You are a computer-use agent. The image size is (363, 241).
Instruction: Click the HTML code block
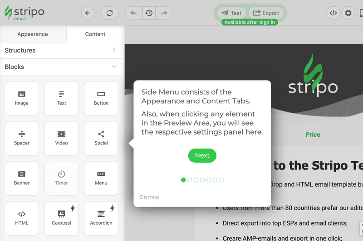(21, 217)
